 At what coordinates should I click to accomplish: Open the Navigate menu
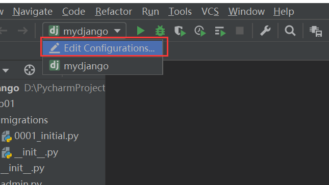point(33,12)
